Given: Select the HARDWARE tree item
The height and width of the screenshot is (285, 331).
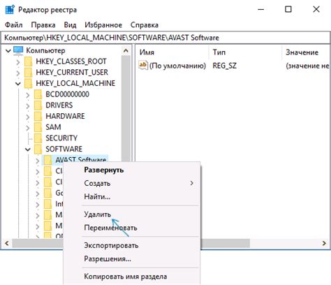Looking at the screenshot, I should (x=65, y=116).
